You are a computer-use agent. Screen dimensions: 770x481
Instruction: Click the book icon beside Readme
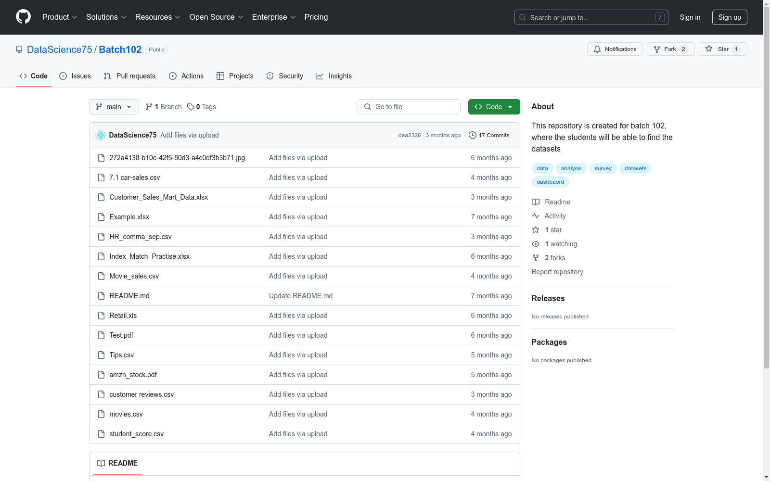coord(536,202)
